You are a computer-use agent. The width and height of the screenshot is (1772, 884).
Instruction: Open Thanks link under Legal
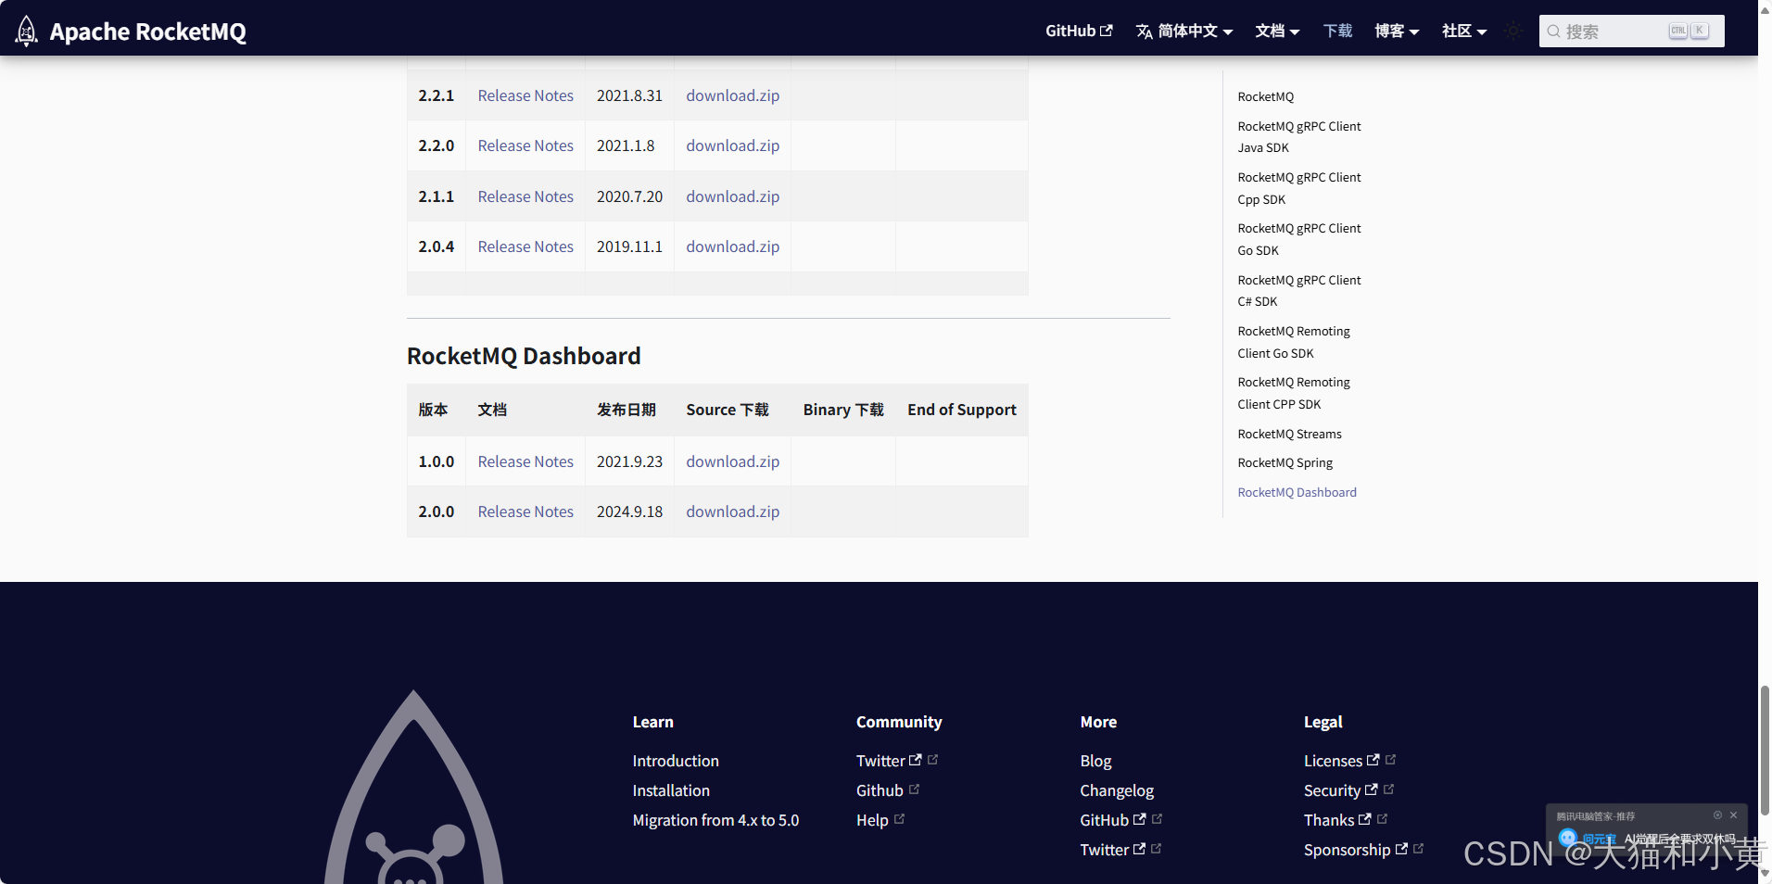(1337, 820)
